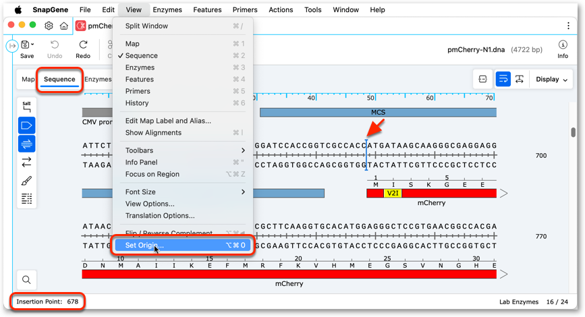This screenshot has width=585, height=317.
Task: Toggle the show primers icon
Action: (x=26, y=144)
